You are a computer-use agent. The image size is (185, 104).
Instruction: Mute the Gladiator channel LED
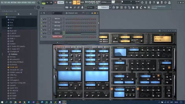pos(41,33)
